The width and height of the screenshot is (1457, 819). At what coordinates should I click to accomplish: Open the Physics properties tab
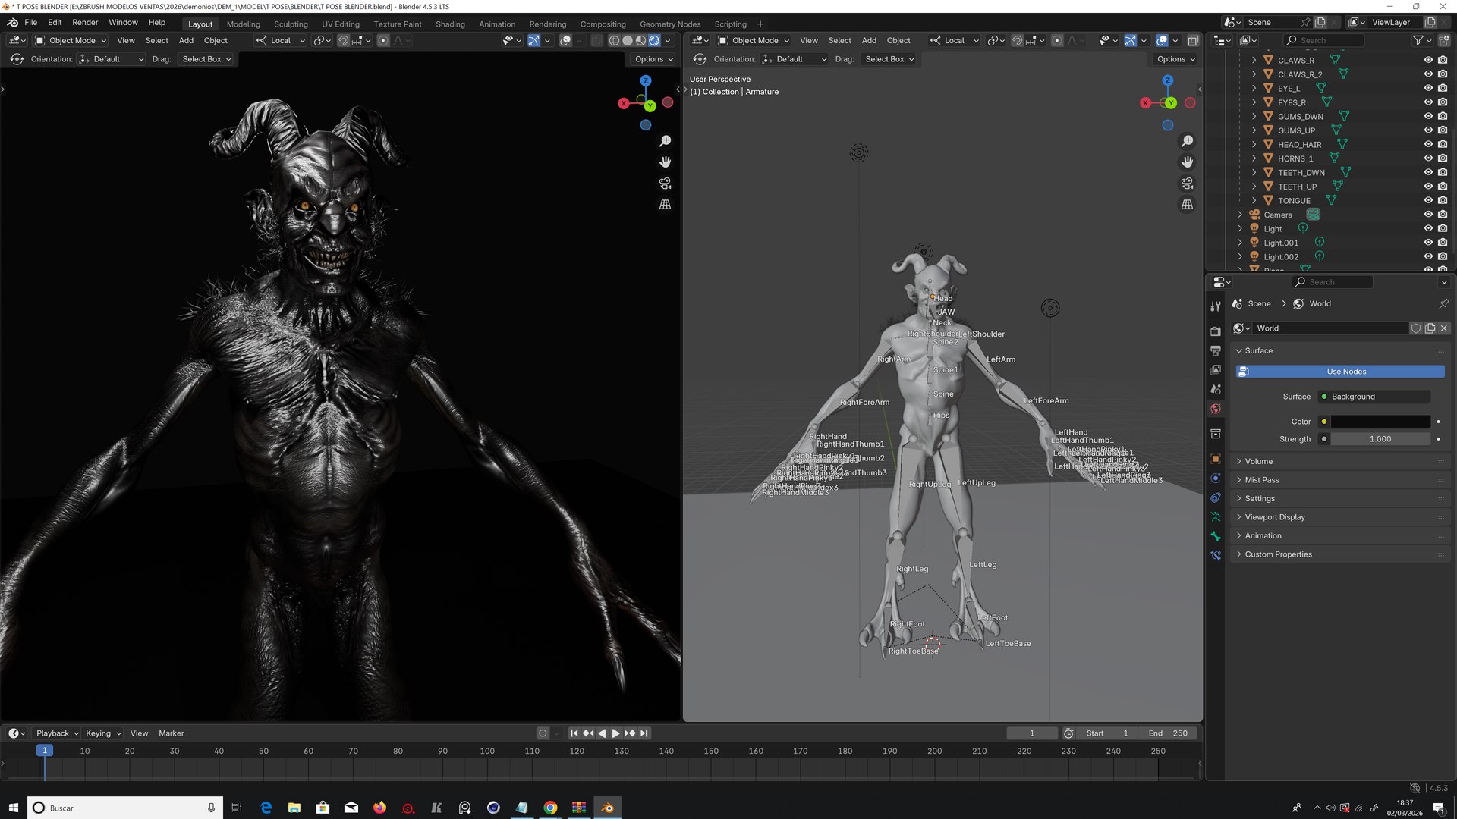pyautogui.click(x=1216, y=479)
